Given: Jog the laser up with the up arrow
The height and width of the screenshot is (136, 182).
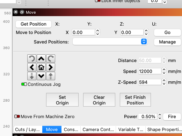Looking at the screenshot, I should coord(41,59).
